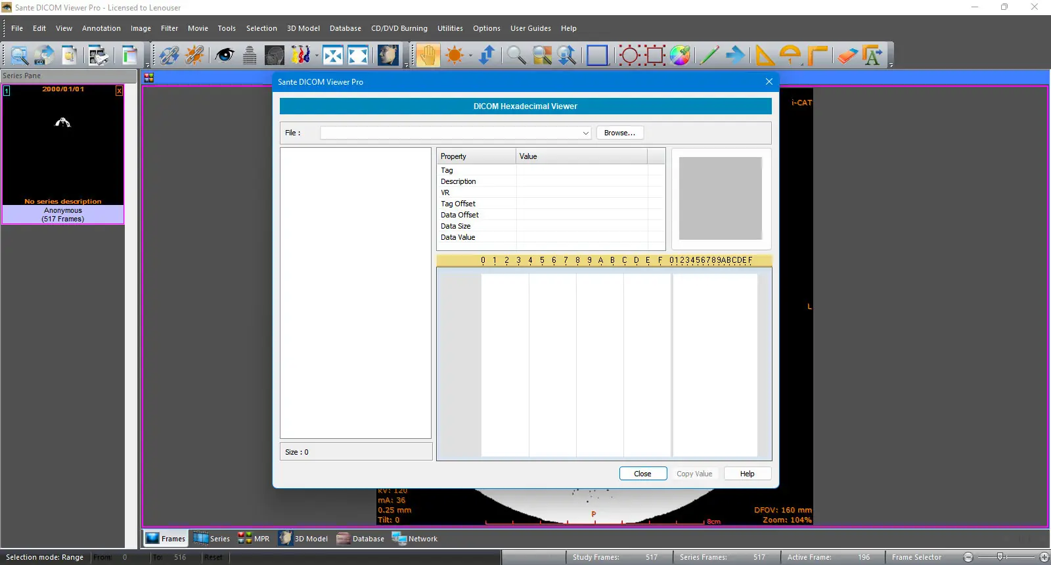Image resolution: width=1051 pixels, height=565 pixels.
Task: Select the blue rectangle tool
Action: click(x=597, y=55)
